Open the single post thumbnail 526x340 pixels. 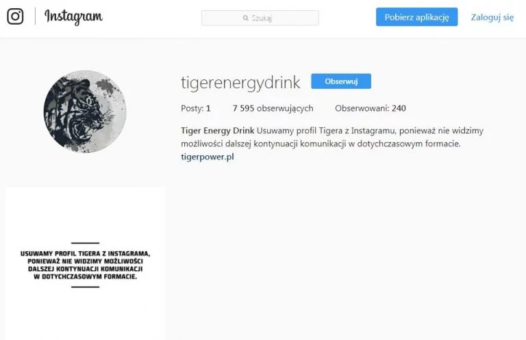(85, 263)
